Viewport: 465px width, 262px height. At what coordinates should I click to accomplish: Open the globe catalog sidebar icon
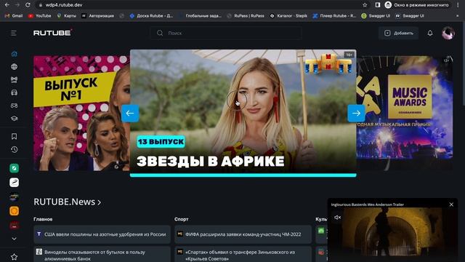(14, 66)
